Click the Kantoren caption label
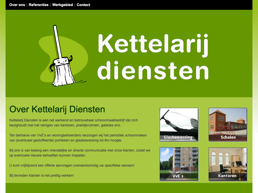The height and width of the screenshot is (193, 258). coord(227,176)
